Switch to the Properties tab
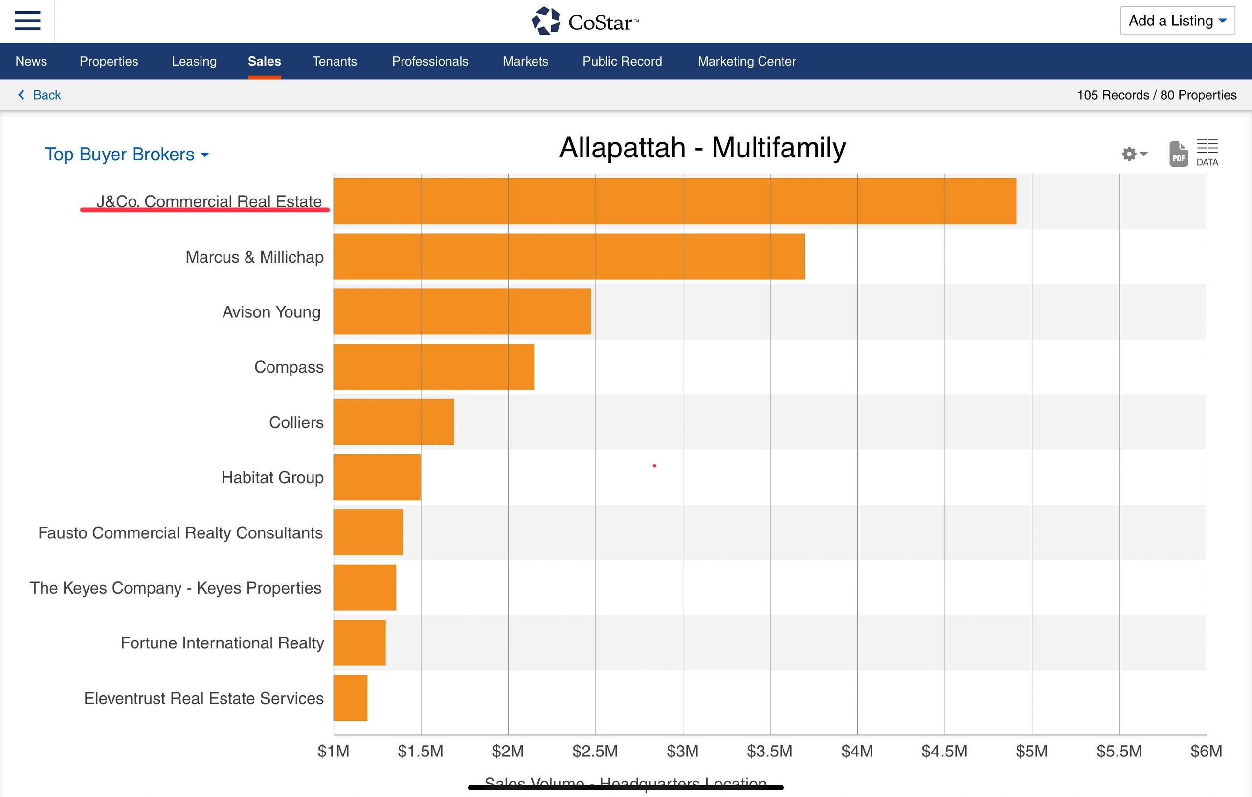 109,61
